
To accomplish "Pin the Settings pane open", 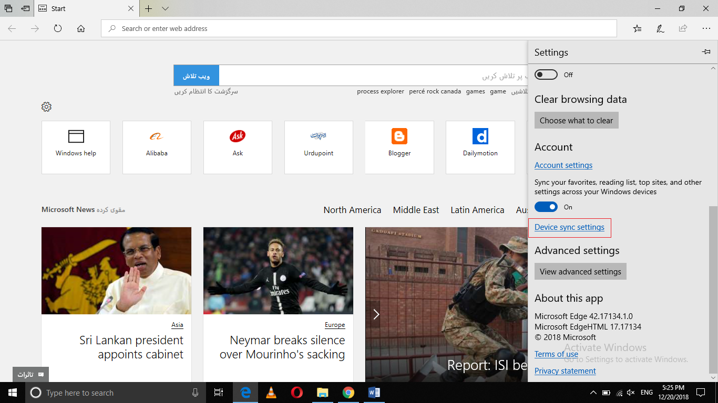I will click(706, 52).
